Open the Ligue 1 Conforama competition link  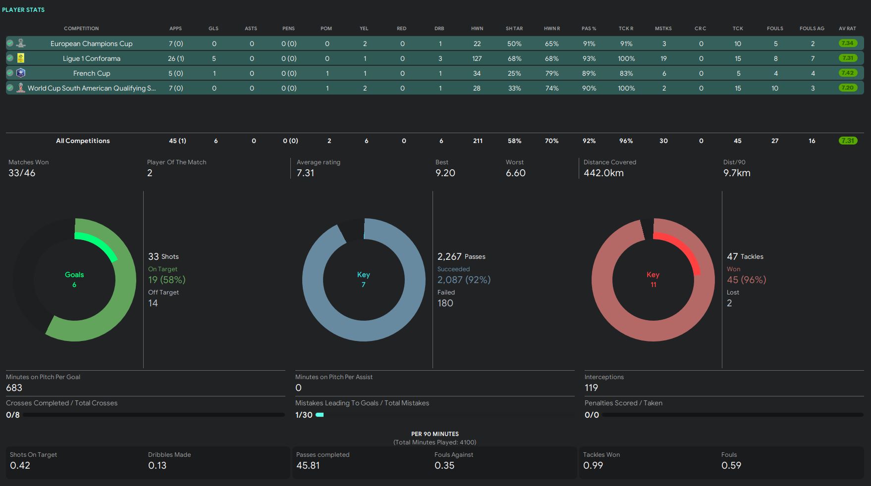pos(92,58)
